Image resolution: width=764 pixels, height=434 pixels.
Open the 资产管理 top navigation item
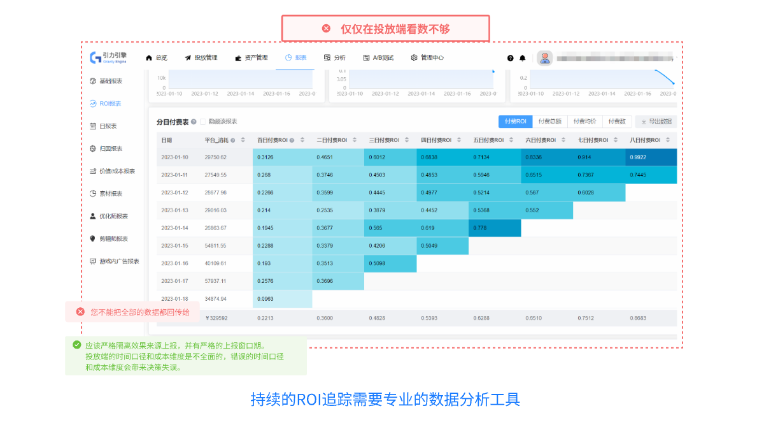(x=251, y=58)
